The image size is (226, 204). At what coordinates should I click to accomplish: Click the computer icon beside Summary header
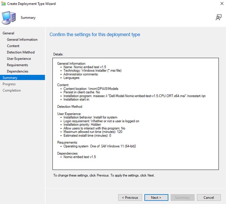[8, 17]
